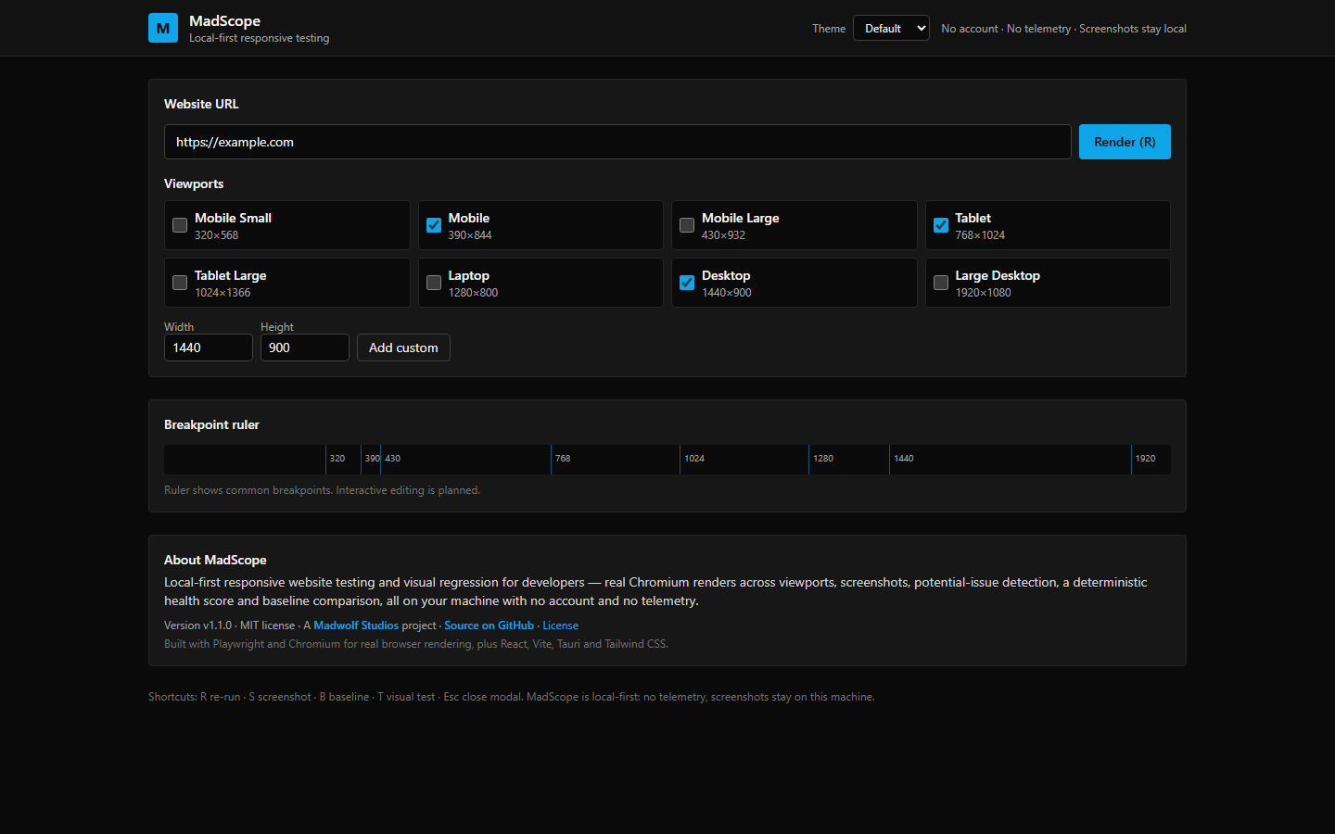The image size is (1335, 834).
Task: Click the Render (R) button
Action: point(1125,142)
